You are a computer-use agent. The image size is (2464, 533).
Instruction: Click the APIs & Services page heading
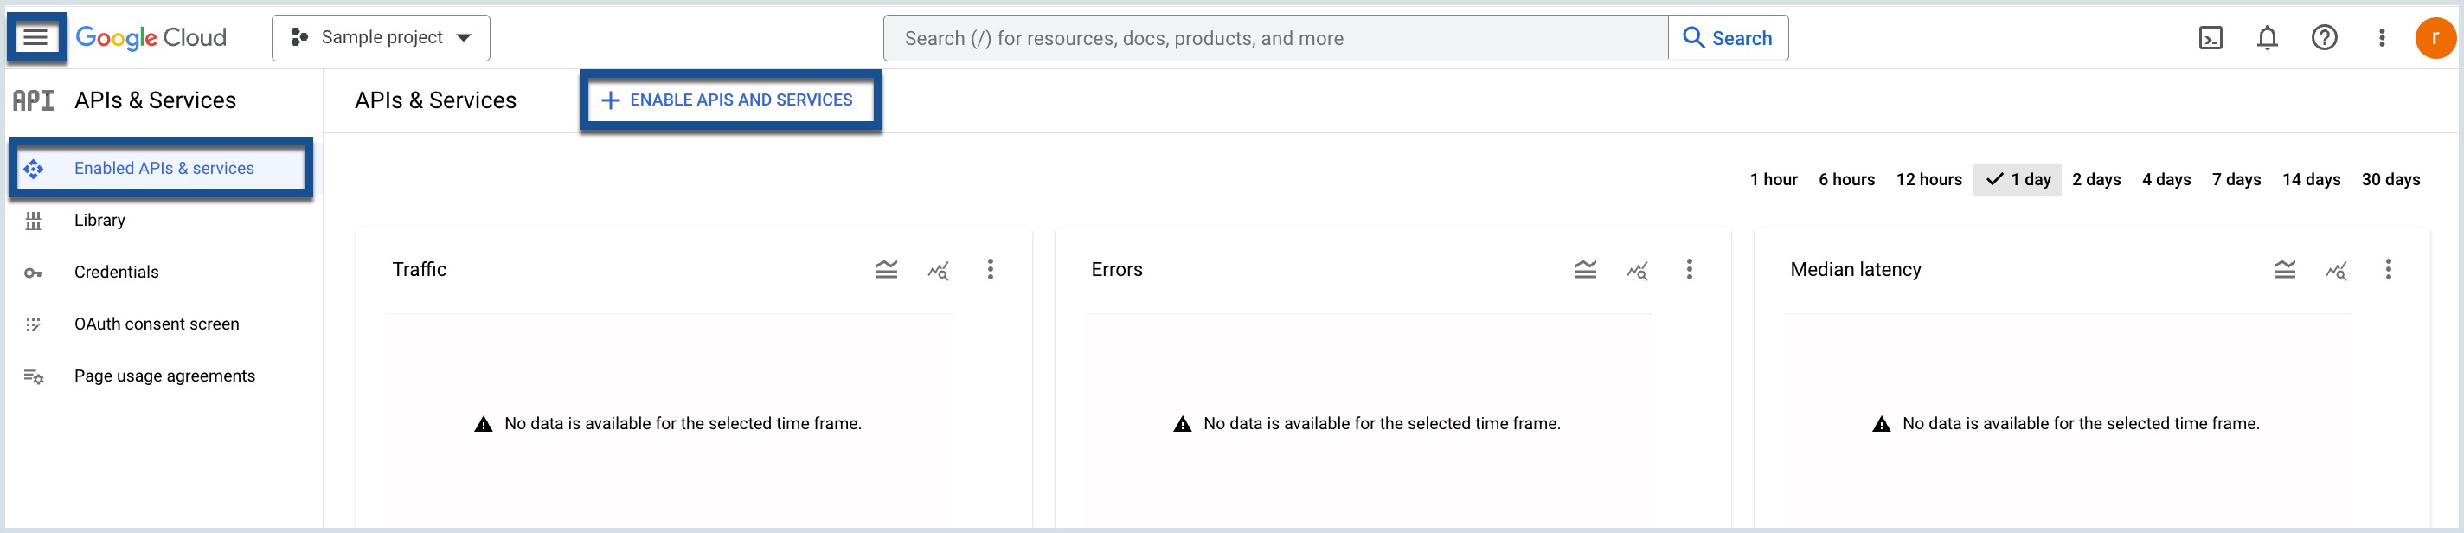tap(435, 100)
